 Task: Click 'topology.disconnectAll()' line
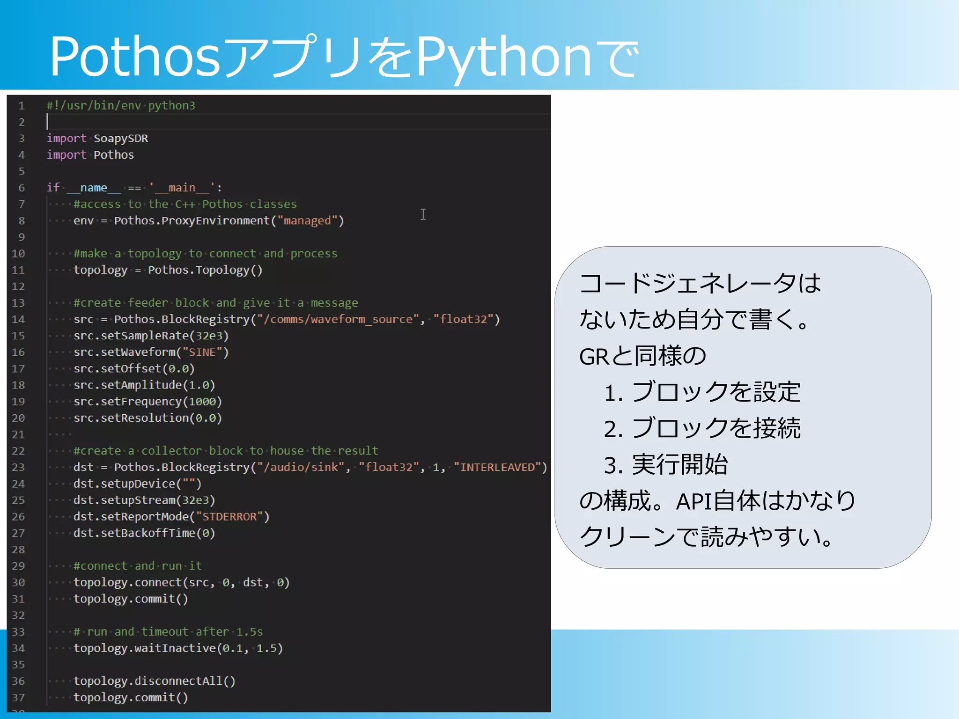pyautogui.click(x=155, y=681)
